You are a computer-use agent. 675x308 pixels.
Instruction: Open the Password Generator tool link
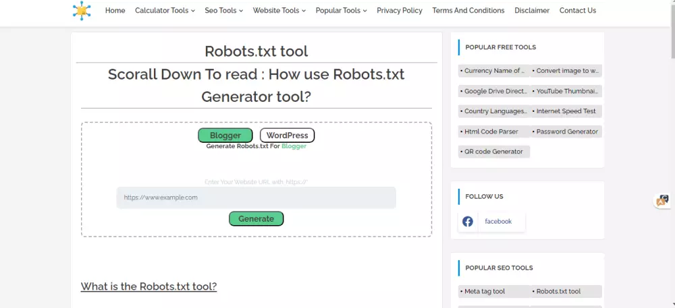click(566, 131)
